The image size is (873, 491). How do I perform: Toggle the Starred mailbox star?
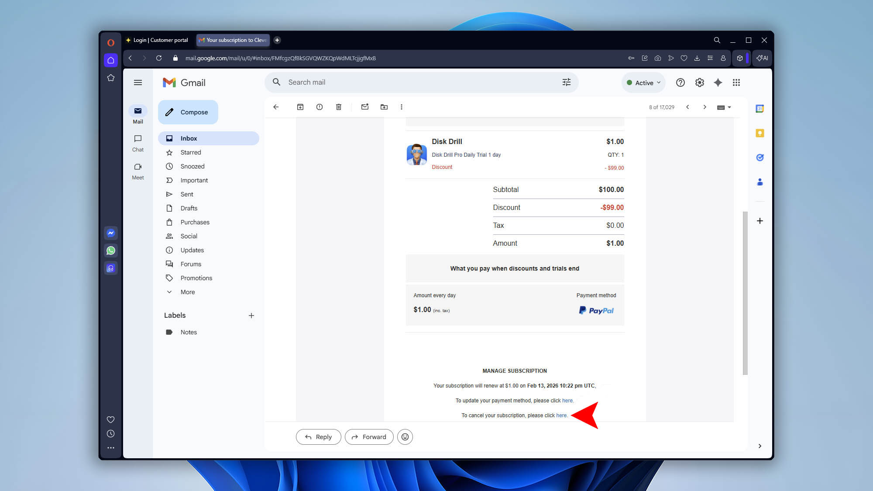click(169, 152)
